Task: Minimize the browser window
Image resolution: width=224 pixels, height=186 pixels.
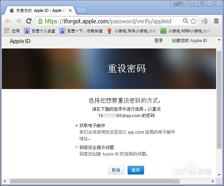Action: (194, 4)
